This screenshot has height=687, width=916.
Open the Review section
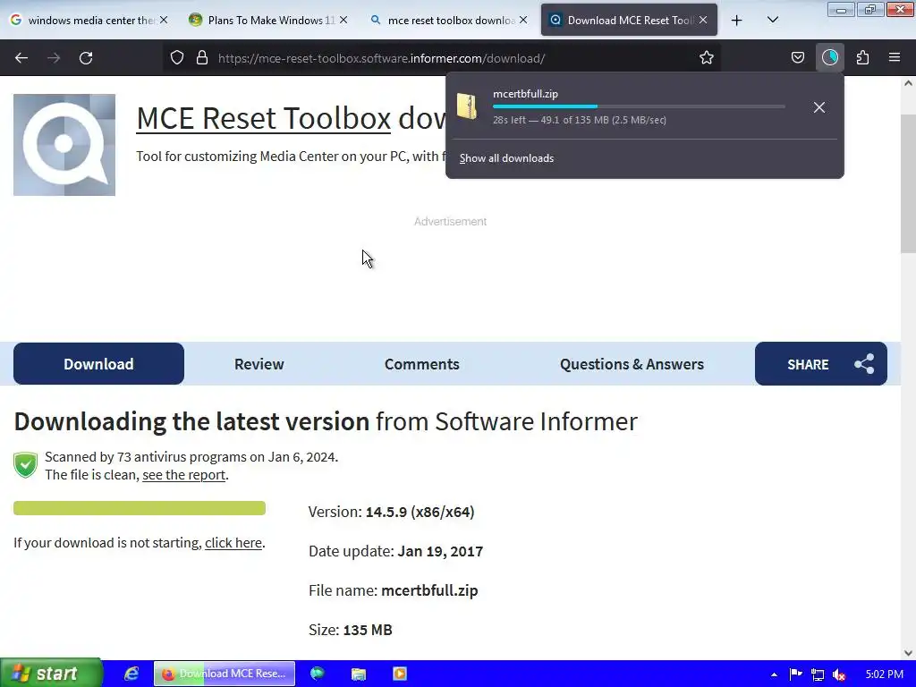(259, 364)
